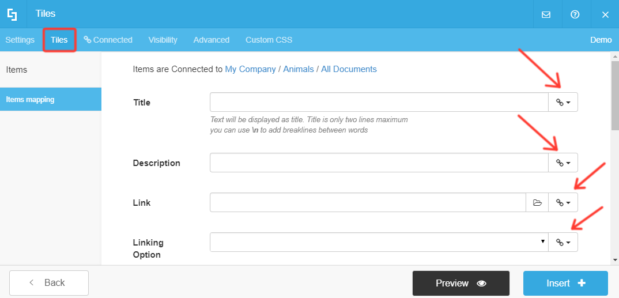
Task: Select the Tiles tab
Action: [59, 40]
